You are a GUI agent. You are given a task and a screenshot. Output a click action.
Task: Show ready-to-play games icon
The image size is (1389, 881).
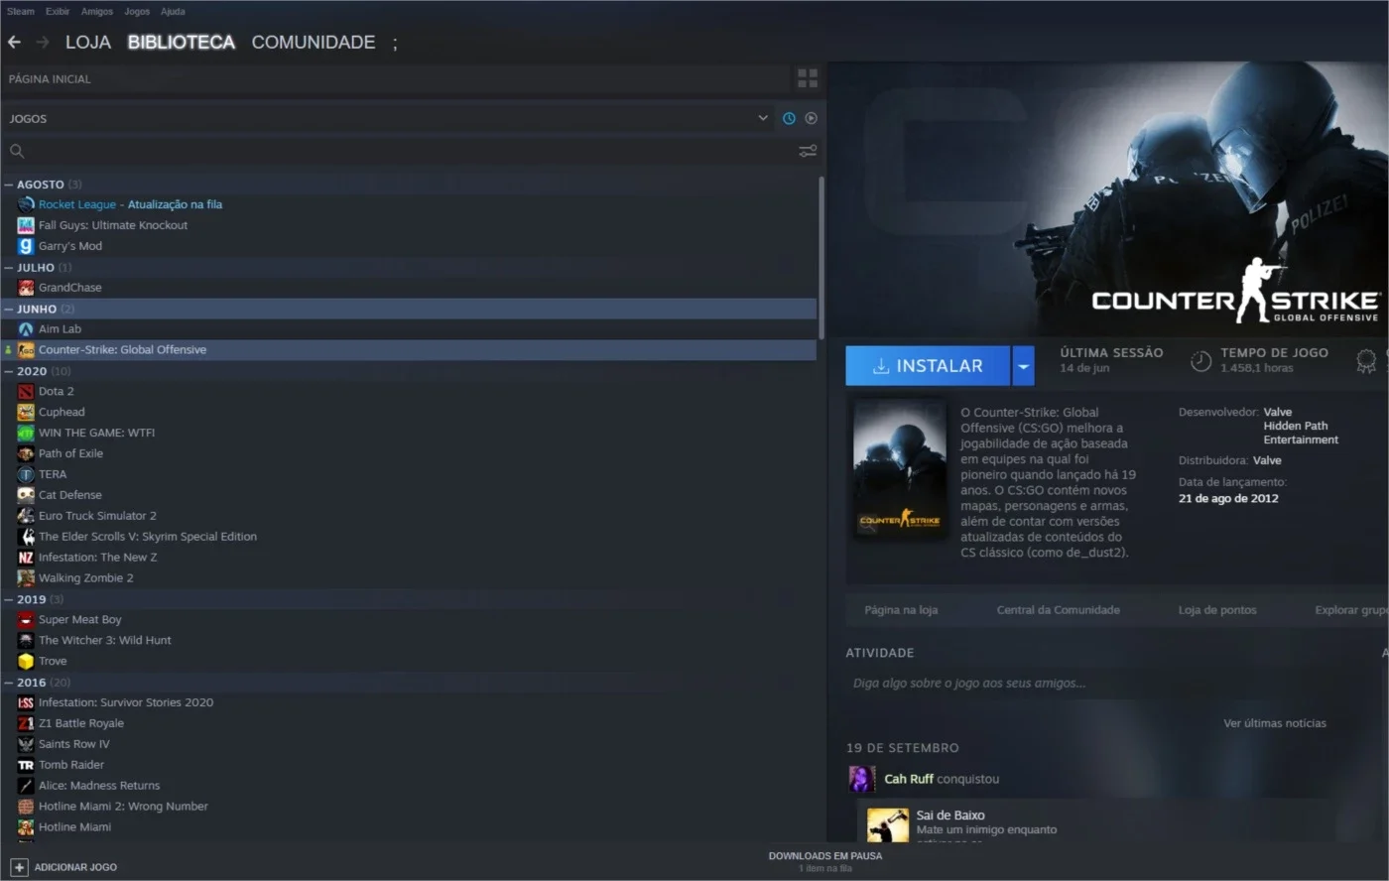coord(811,118)
